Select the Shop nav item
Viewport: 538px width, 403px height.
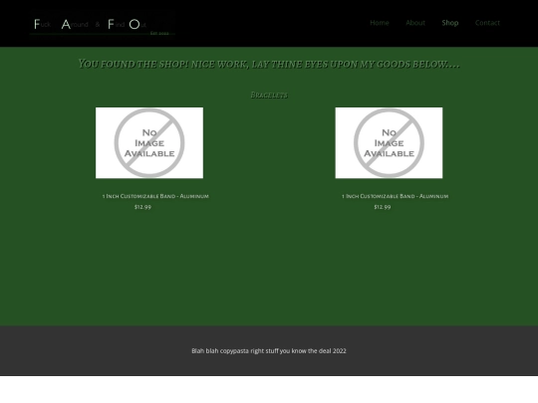click(450, 23)
